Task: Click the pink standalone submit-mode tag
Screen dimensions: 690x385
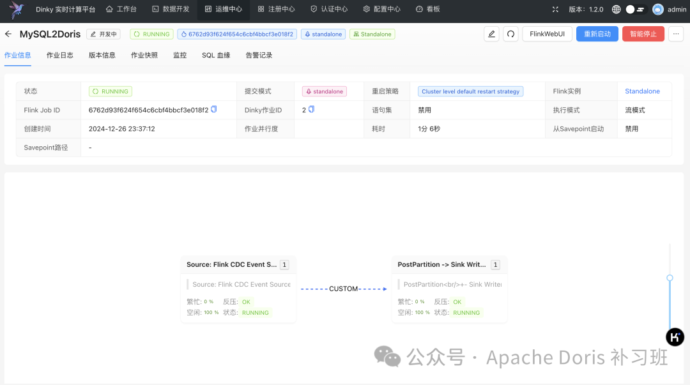Action: (325, 91)
